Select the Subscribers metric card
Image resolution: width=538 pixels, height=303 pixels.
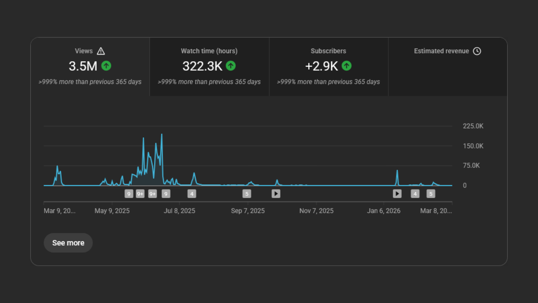328,67
